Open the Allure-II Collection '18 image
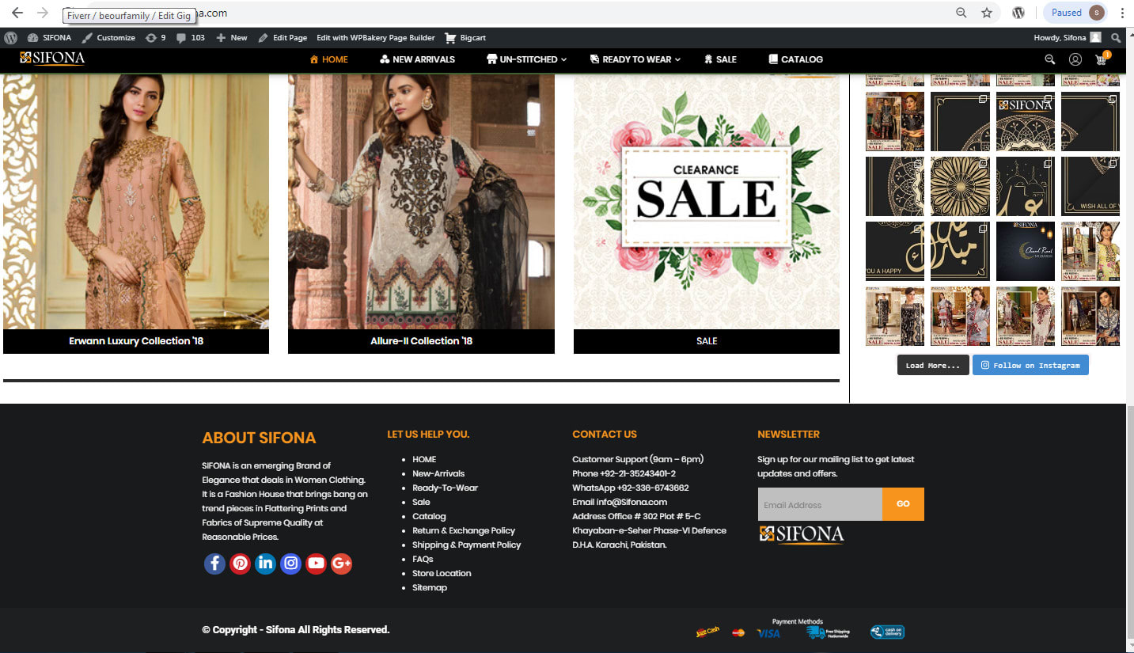The image size is (1134, 653). 421,202
